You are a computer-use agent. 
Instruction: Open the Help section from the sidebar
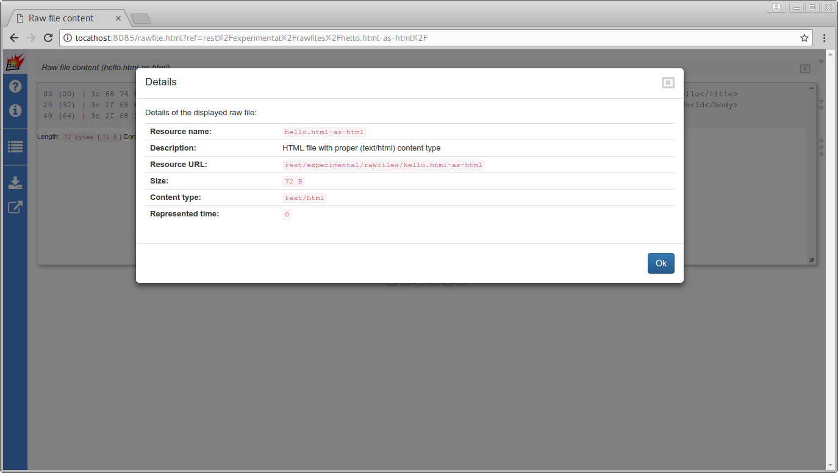click(x=15, y=86)
